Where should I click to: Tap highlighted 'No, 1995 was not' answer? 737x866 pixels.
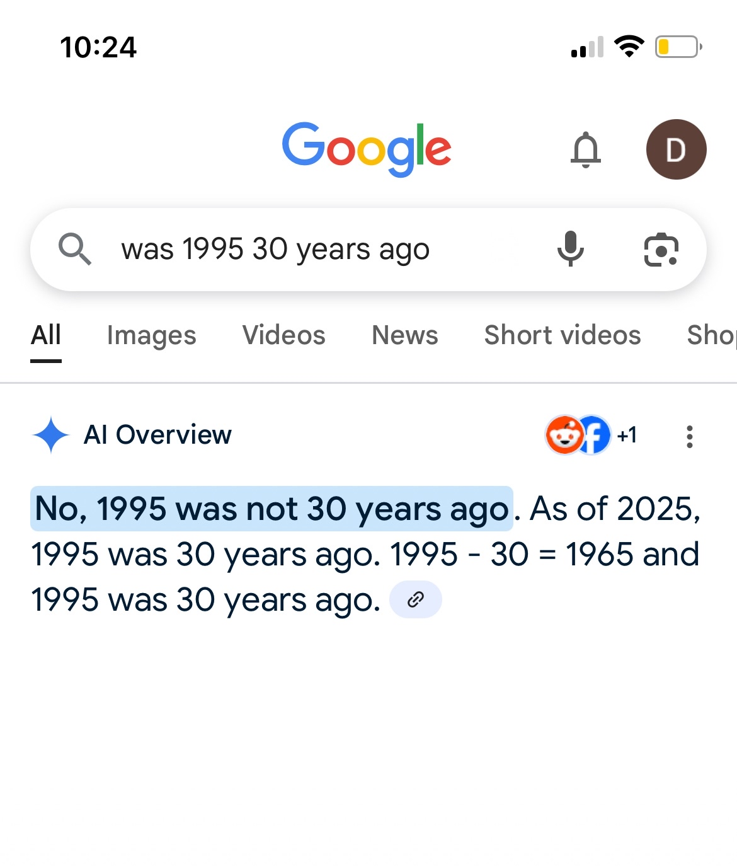[x=271, y=509]
